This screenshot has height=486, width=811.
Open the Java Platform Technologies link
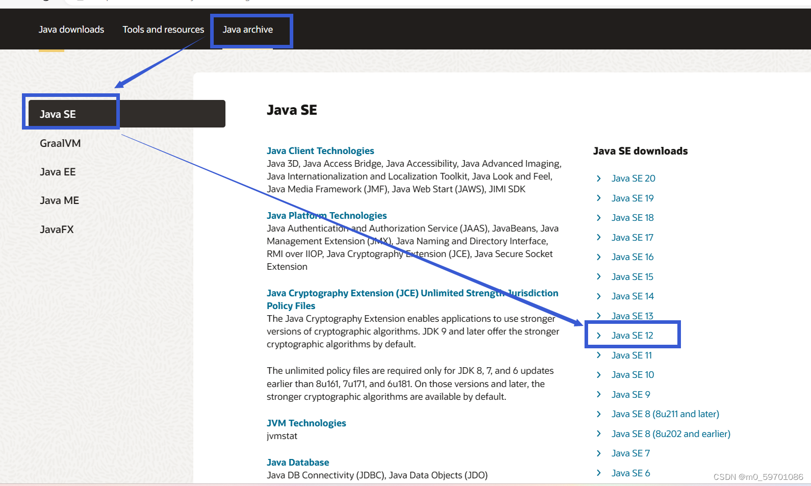point(326,216)
